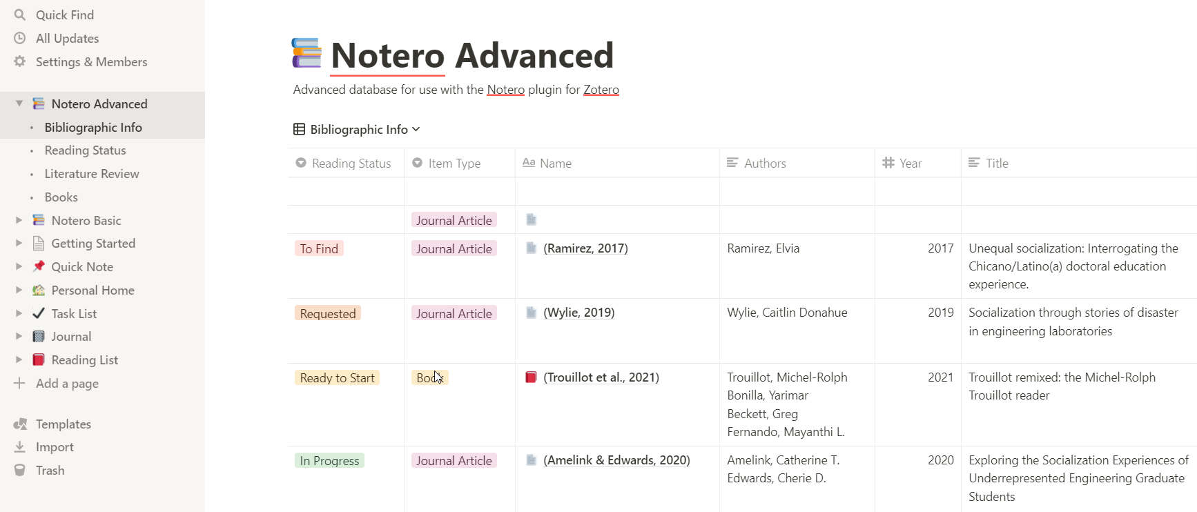Open the Bibliographic Info view dropdown
The height and width of the screenshot is (512, 1197).
point(357,129)
